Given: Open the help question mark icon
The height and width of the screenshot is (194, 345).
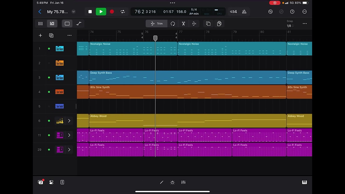Looking at the screenshot, I should click(292, 12).
